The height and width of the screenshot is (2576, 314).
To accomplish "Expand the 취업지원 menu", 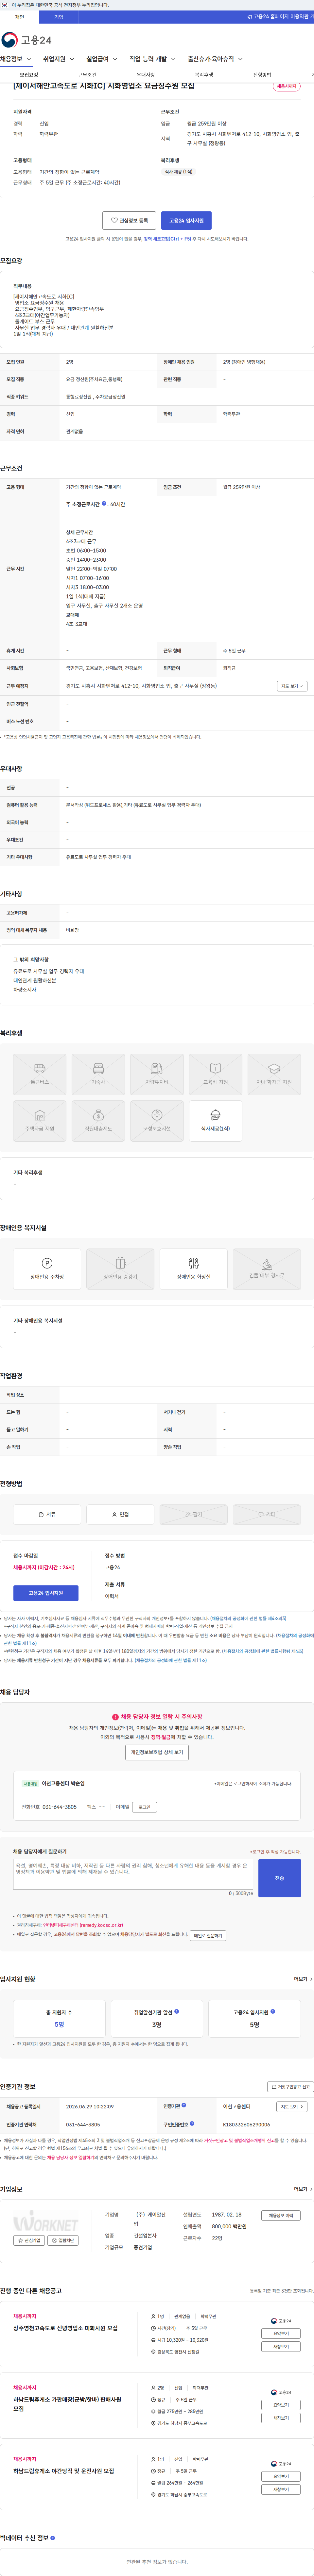I will tap(59, 59).
